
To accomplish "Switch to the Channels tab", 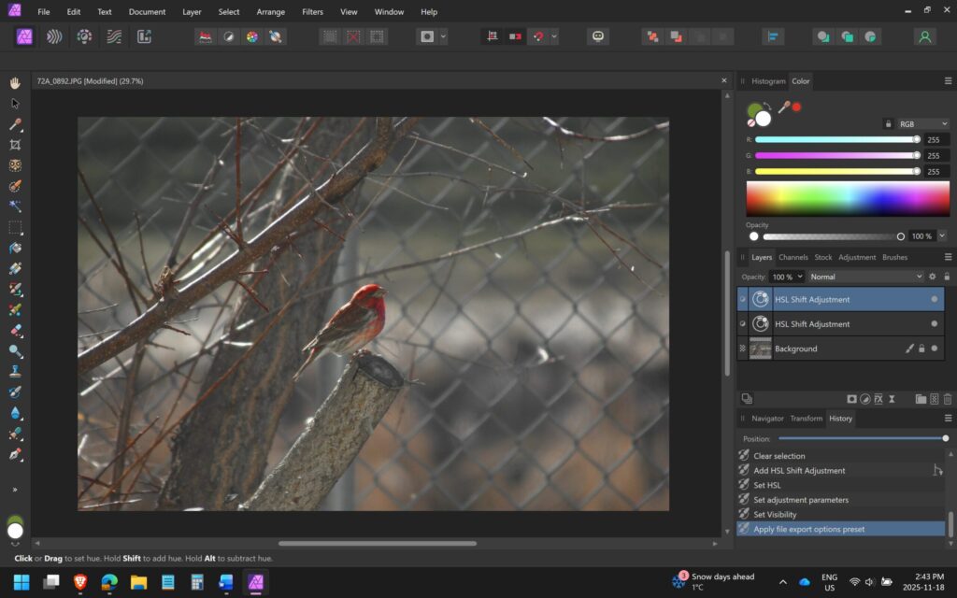I will [x=793, y=257].
